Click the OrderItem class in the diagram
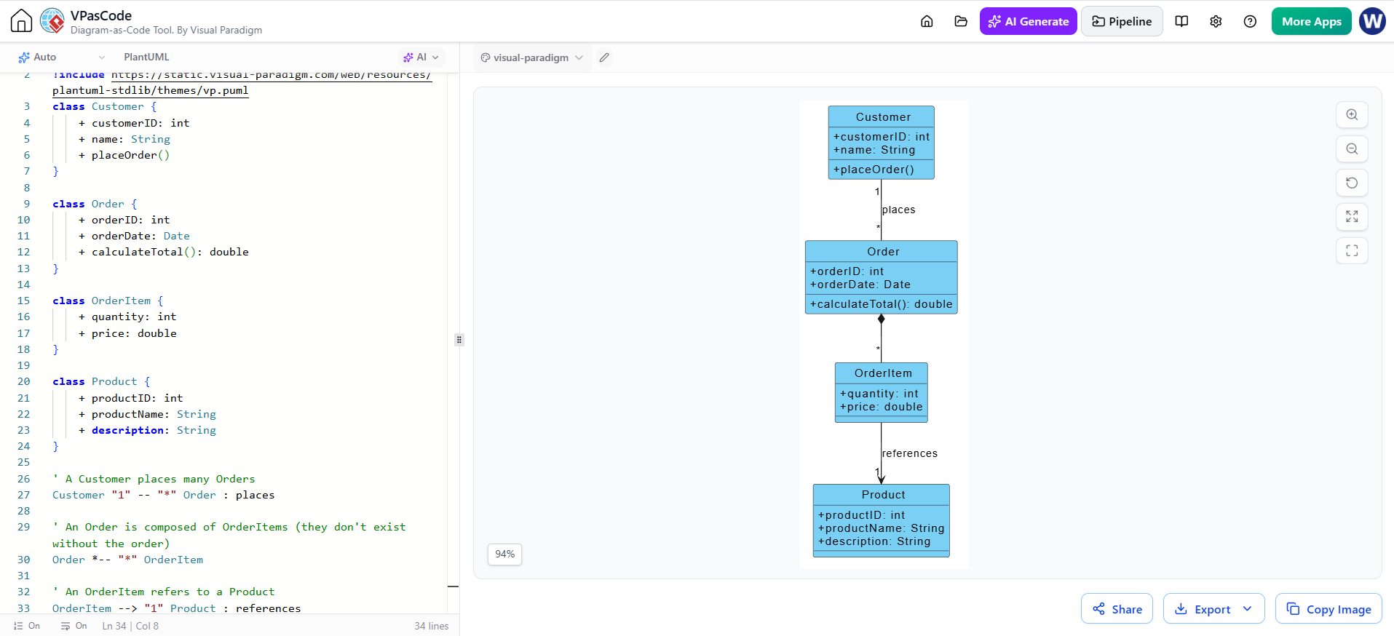 (x=881, y=392)
